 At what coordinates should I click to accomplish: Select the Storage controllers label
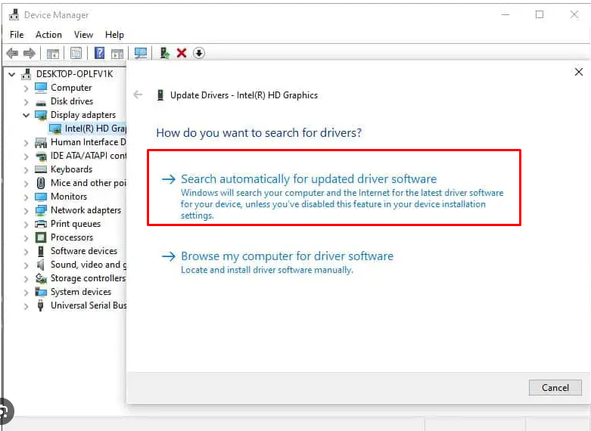coord(89,278)
